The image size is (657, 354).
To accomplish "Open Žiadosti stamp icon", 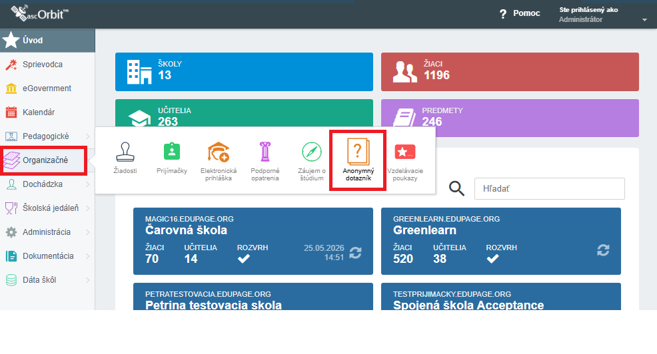I will [125, 152].
